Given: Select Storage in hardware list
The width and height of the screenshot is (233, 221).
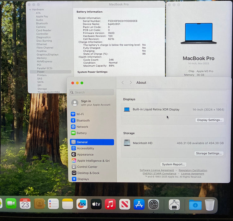Looking at the screenshot, I should pos(42,89).
